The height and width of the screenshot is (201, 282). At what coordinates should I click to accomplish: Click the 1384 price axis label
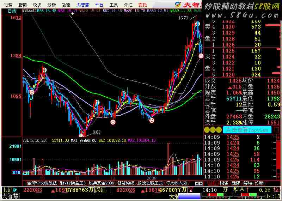pos(16,56)
